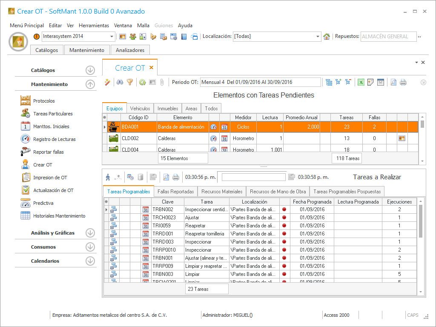This screenshot has height=327, width=436.
Task: Open the Interasystem 2014 dropdown
Action: point(112,37)
